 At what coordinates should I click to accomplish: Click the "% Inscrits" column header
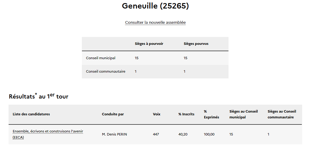186,114
